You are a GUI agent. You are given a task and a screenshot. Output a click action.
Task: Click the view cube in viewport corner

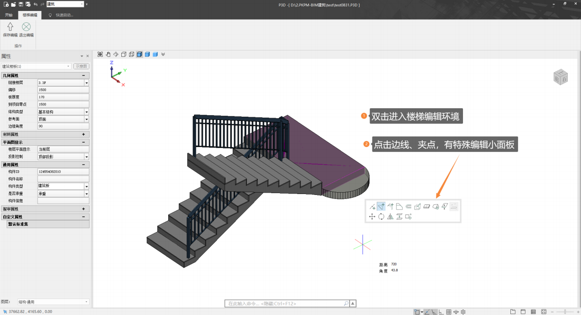click(560, 77)
